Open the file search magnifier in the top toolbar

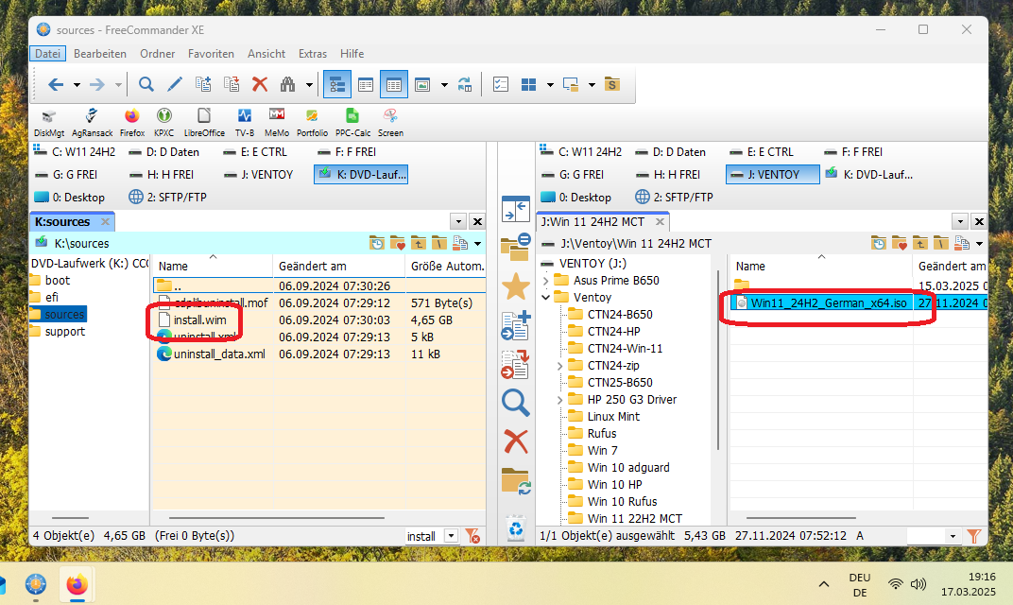point(146,85)
